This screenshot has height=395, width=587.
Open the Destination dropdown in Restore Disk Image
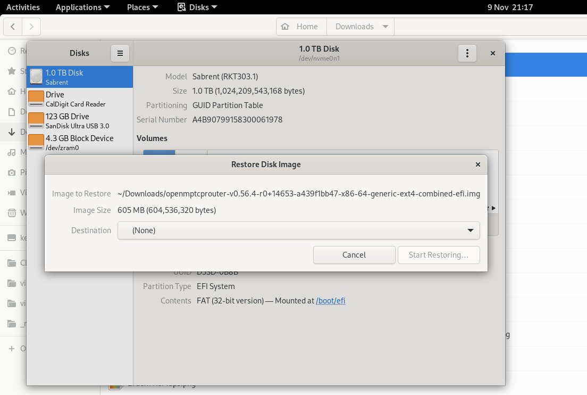[x=298, y=231]
